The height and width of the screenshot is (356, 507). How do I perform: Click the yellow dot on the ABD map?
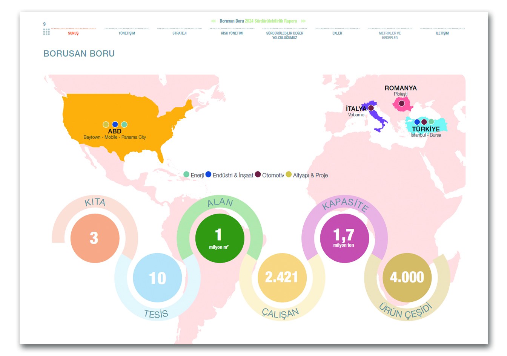point(106,125)
